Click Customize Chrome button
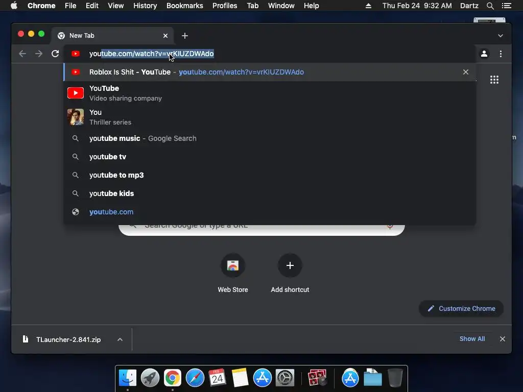This screenshot has height=392, width=523. coord(461,309)
